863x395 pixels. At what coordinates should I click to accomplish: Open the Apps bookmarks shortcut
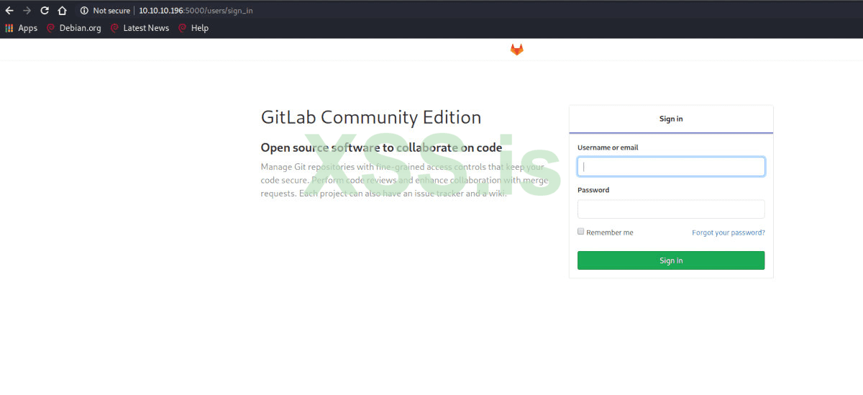[22, 28]
